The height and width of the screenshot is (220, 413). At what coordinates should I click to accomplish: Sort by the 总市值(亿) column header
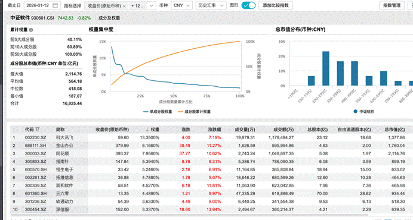[394, 130]
